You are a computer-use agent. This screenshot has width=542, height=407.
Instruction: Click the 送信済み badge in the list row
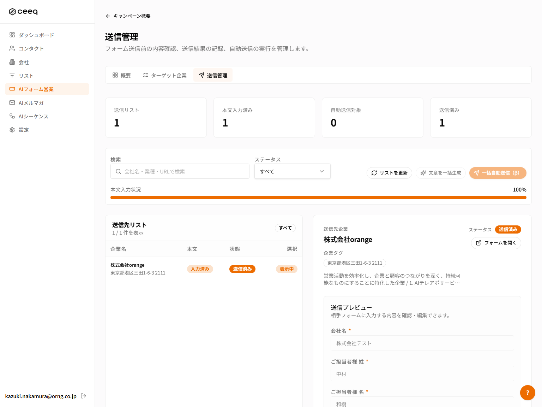tap(242, 269)
